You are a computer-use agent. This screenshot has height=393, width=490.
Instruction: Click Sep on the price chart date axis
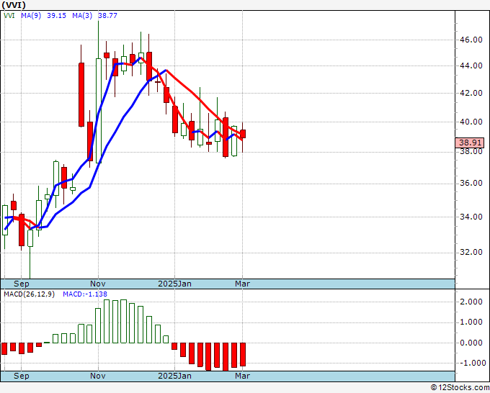pyautogui.click(x=21, y=284)
